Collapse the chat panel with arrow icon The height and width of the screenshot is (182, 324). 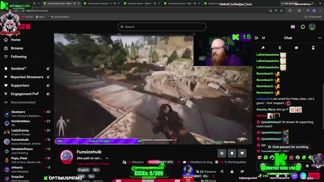(256, 38)
